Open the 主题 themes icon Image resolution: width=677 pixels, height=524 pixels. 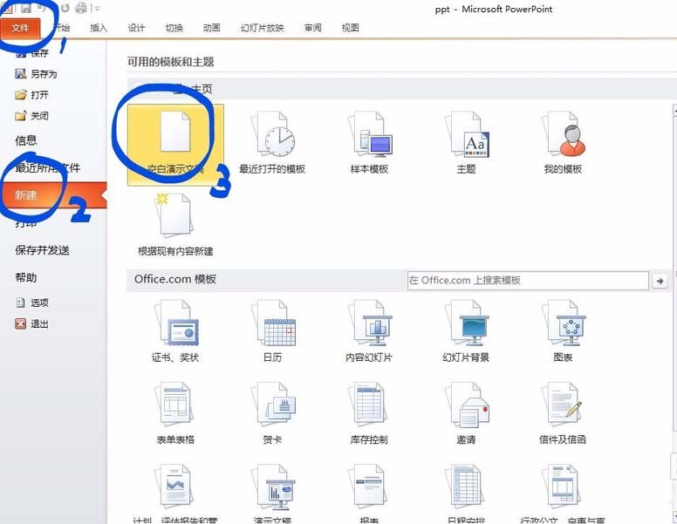466,143
